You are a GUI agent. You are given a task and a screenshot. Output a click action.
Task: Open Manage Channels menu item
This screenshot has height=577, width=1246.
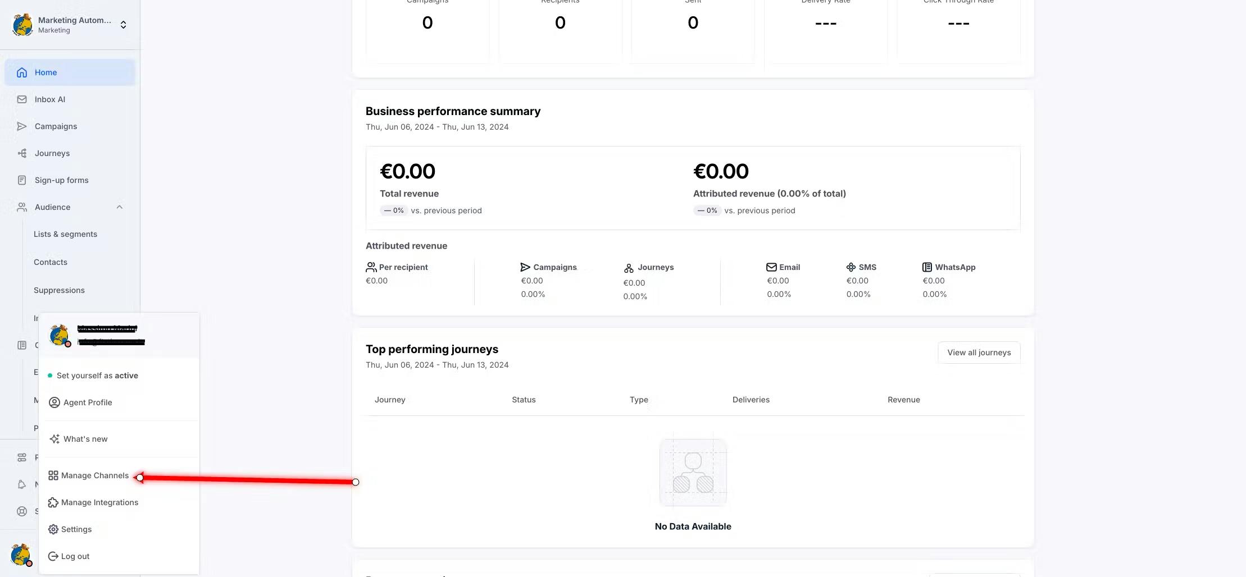pos(94,475)
